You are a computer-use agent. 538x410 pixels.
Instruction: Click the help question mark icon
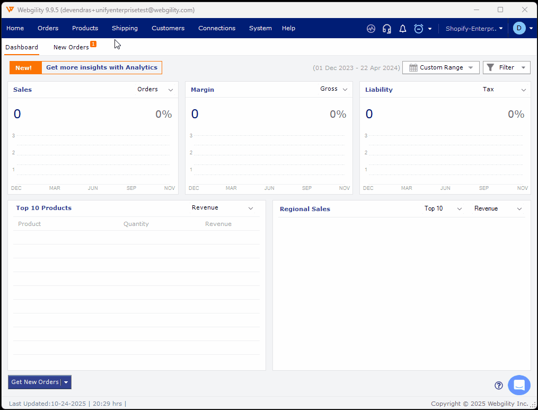(499, 386)
